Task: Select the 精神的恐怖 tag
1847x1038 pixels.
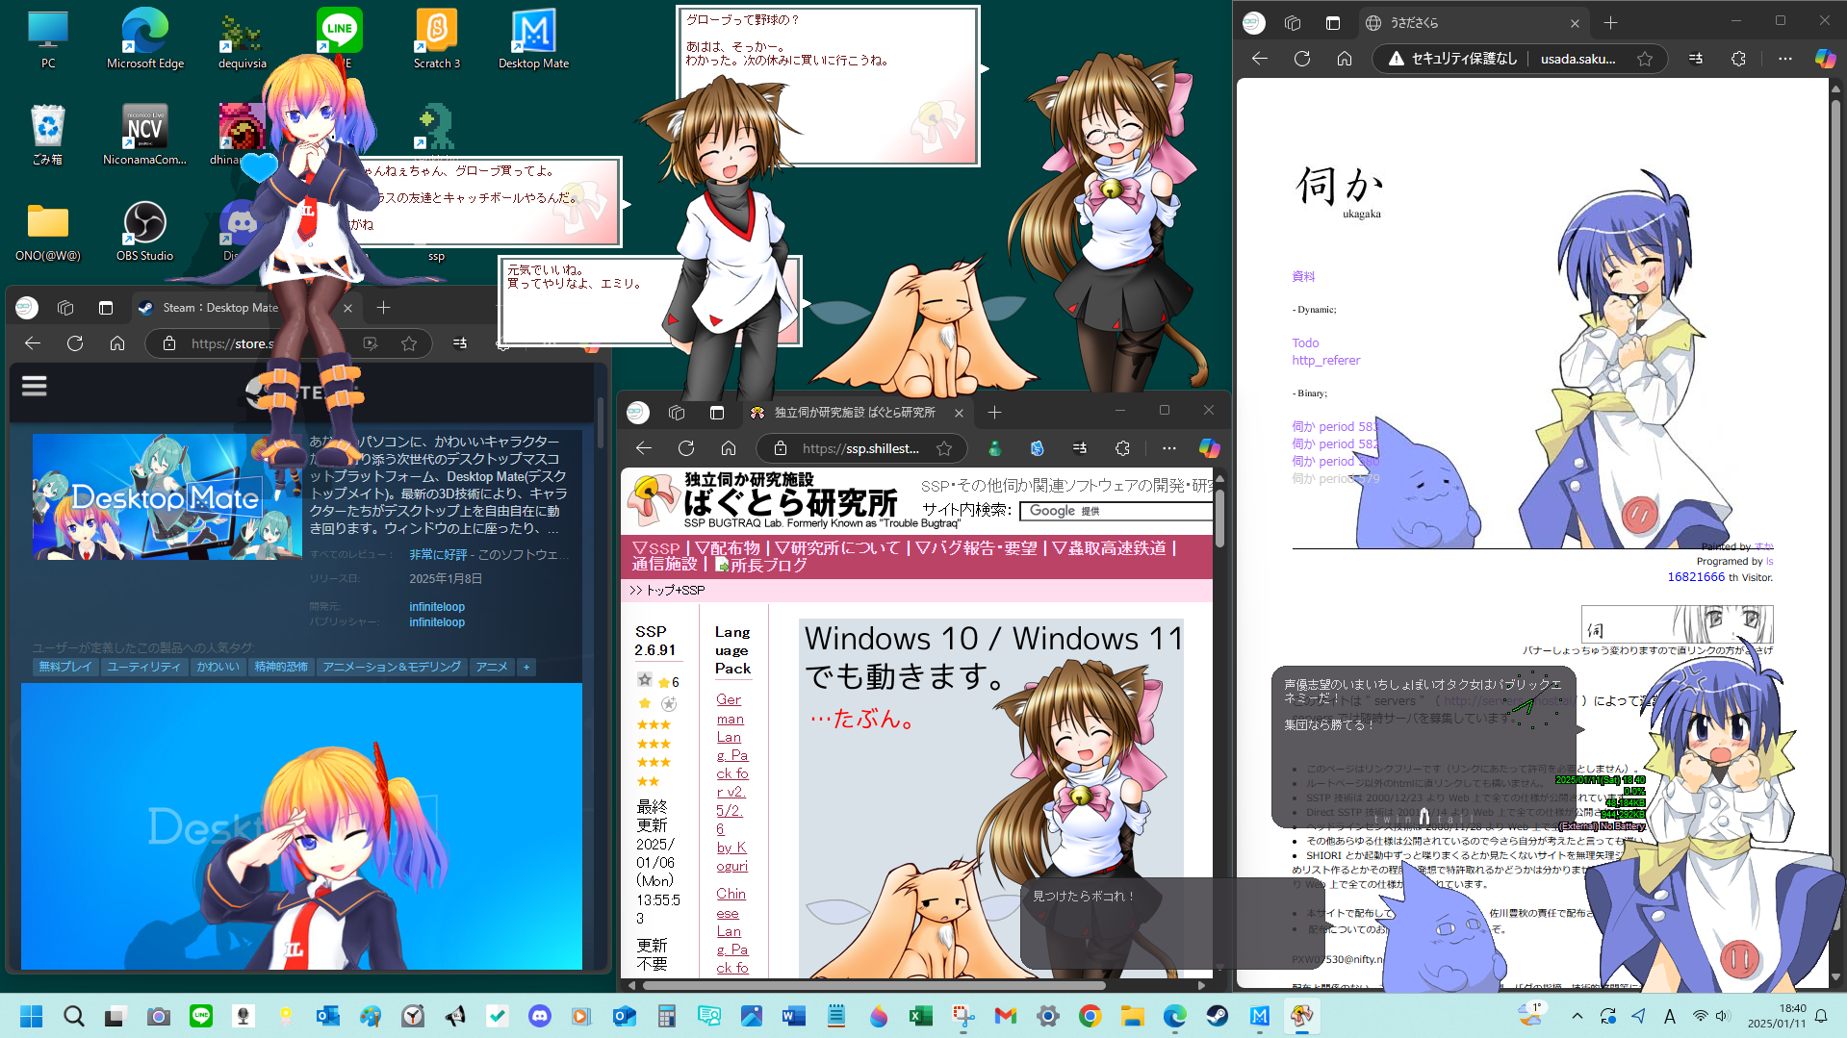Action: click(x=280, y=667)
